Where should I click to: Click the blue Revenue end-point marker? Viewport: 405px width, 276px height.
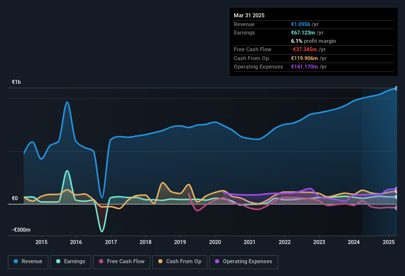coord(397,88)
